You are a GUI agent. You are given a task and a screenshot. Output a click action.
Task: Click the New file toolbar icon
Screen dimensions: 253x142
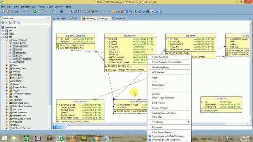point(4,11)
